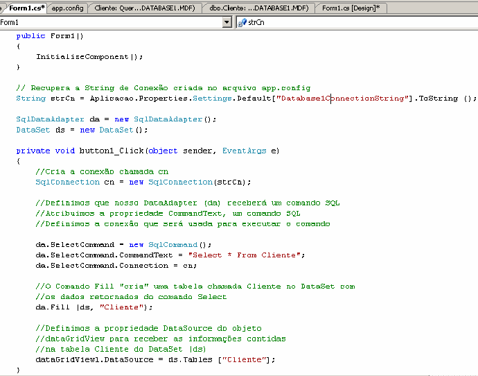Switch to the Form1.cs* tab

point(24,8)
